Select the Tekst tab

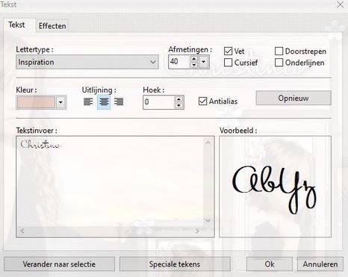(16, 25)
